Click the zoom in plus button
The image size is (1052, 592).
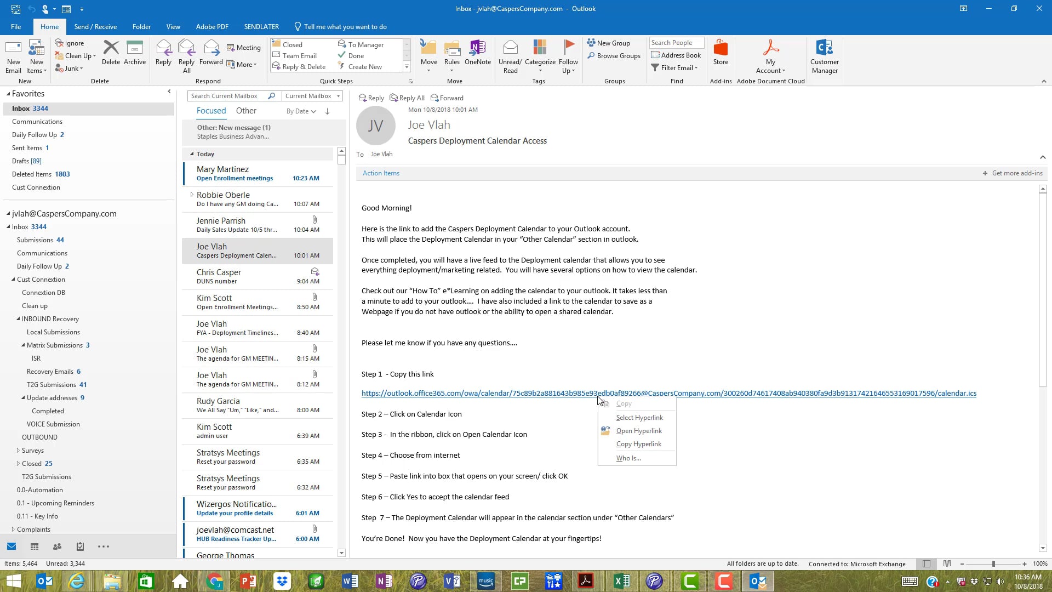[1024, 563]
